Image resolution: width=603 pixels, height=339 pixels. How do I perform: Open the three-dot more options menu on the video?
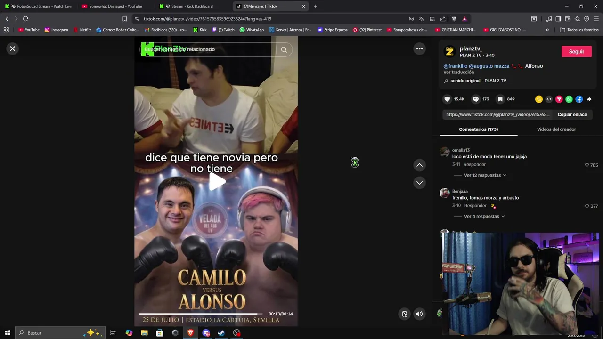tap(419, 48)
